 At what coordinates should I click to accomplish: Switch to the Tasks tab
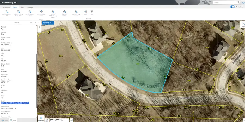click(x=22, y=7)
